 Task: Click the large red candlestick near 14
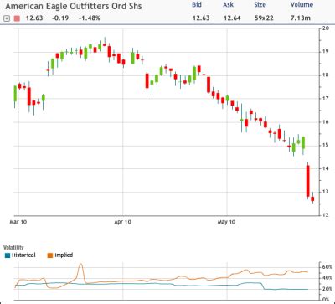[308, 181]
